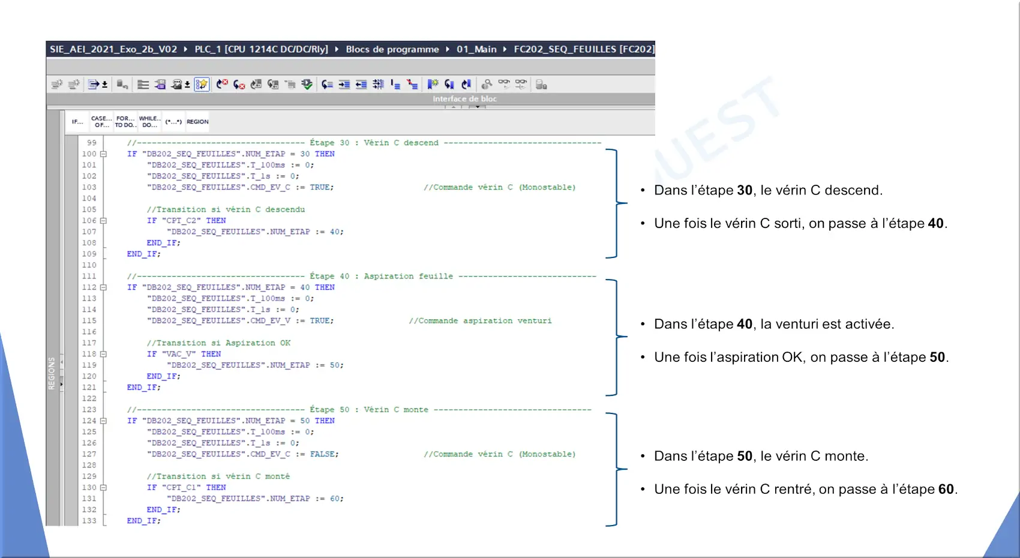The height and width of the screenshot is (558, 1020).
Task: Click the decrease indent toolbar icon
Action: click(361, 85)
